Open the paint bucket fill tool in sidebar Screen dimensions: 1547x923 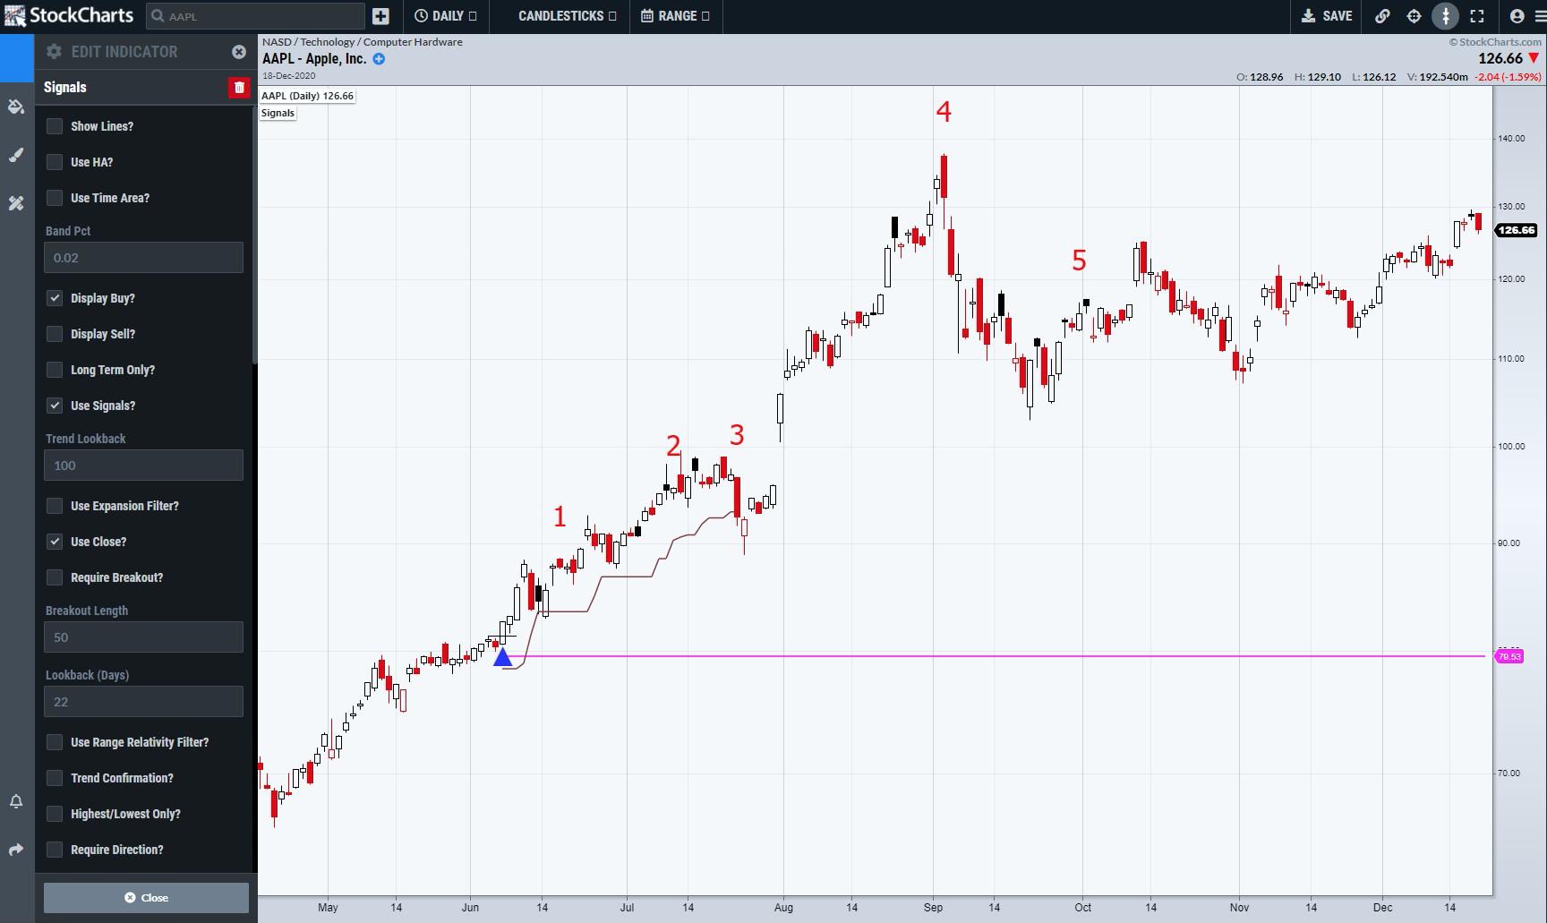(x=16, y=107)
